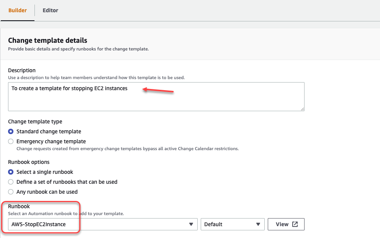Select the Builder tab
This screenshot has width=380, height=238.
tap(18, 10)
